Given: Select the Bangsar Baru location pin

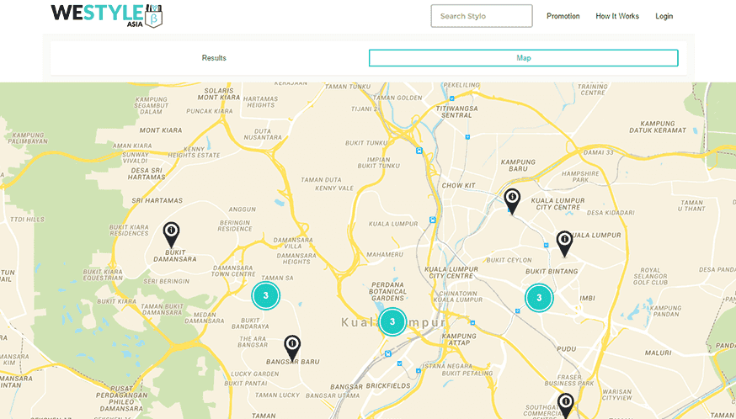Looking at the screenshot, I should 292,346.
